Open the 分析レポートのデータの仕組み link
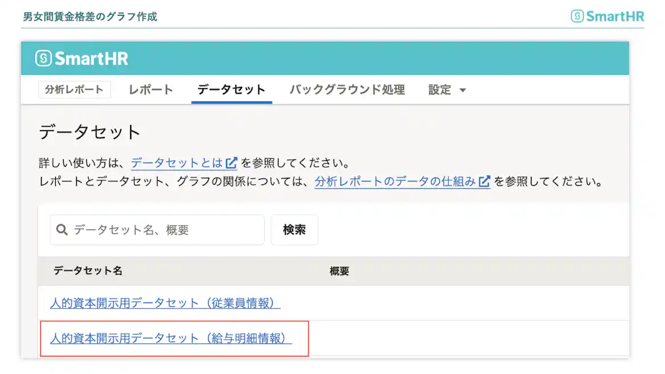 point(396,183)
